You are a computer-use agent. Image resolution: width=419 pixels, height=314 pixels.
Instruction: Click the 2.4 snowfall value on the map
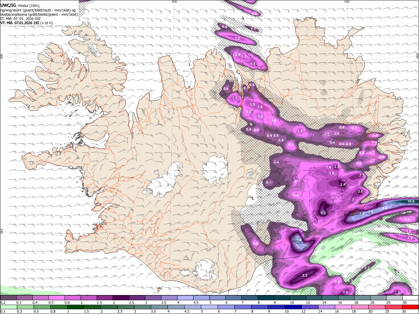pos(343,185)
